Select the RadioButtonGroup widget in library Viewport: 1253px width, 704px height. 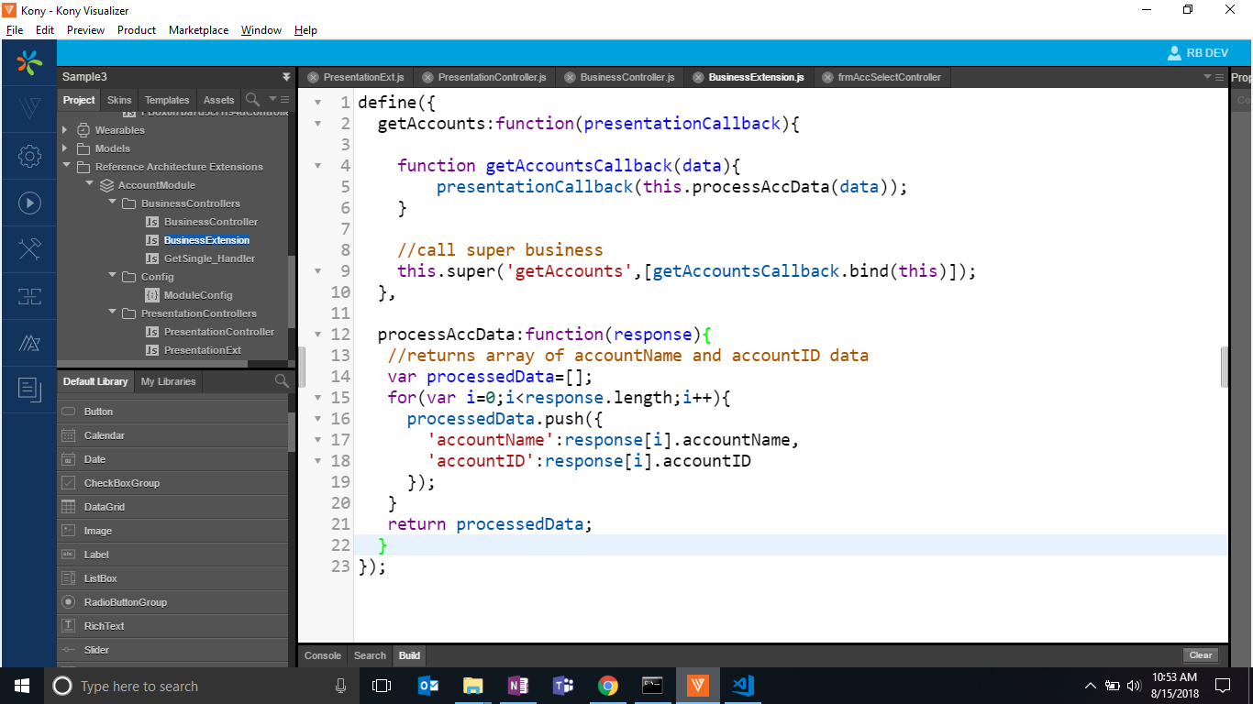125,602
